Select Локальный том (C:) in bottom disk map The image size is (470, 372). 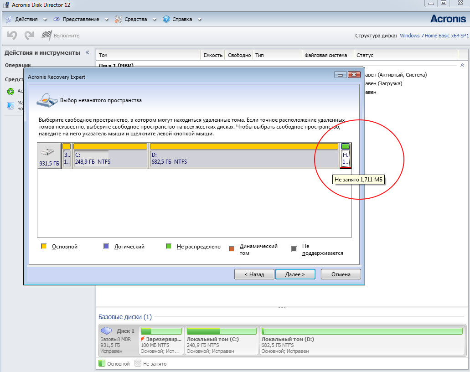[x=221, y=341]
